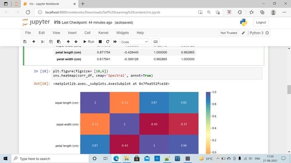The image size is (291, 163).
Task: Click the Python 3 kernel name
Action: [x=256, y=33]
